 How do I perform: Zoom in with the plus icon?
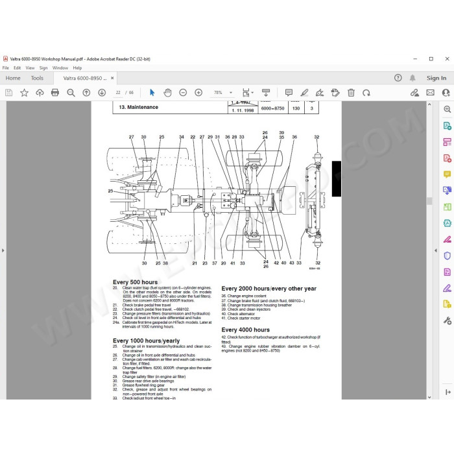tap(198, 93)
